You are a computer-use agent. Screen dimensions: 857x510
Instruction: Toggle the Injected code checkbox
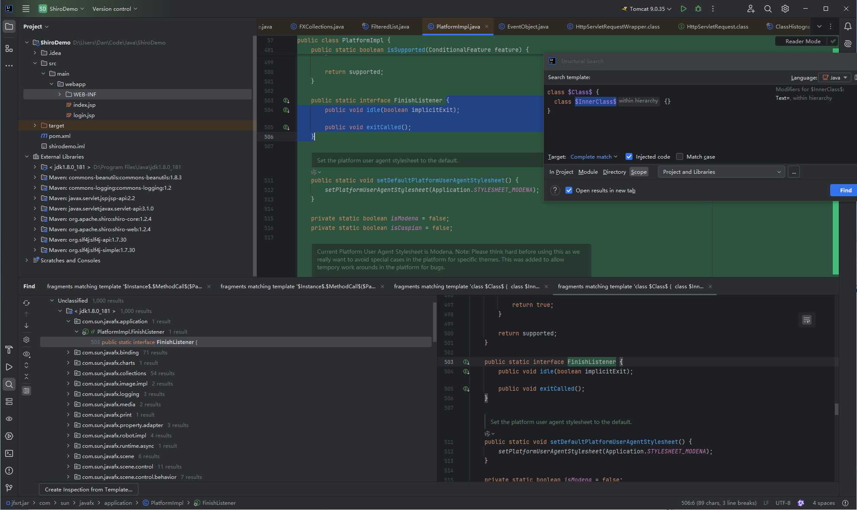click(x=629, y=156)
